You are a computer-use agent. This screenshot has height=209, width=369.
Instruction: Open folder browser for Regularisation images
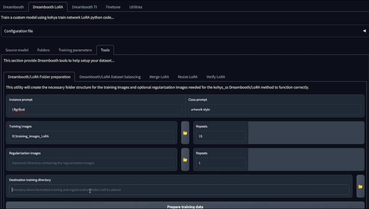click(185, 159)
